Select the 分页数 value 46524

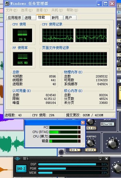pos(103,99)
